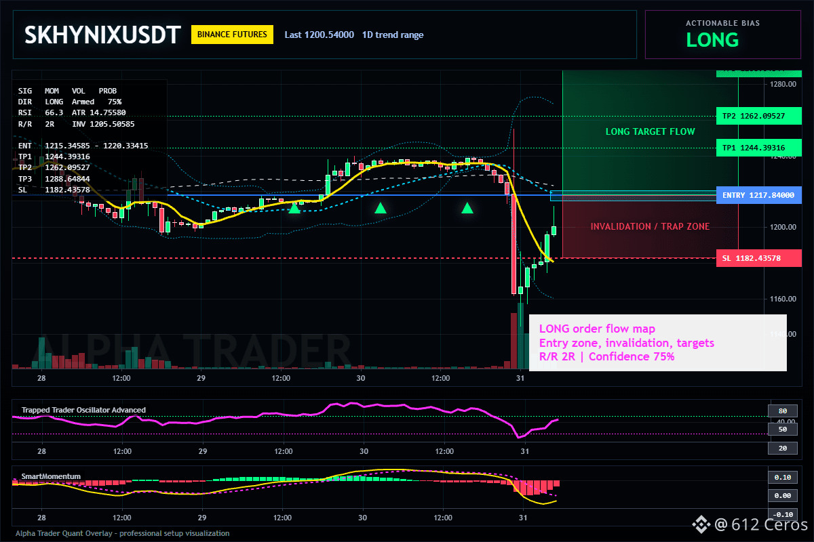Click date label 29 on main chart axis
The height and width of the screenshot is (542, 814).
tap(202, 378)
